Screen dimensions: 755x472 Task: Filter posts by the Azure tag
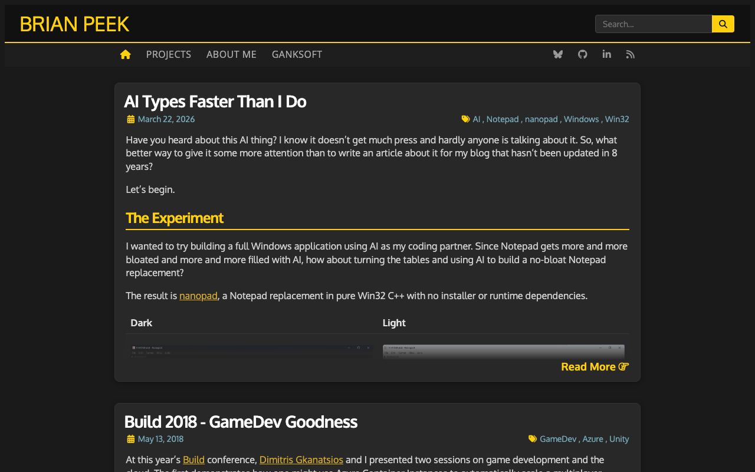click(593, 439)
